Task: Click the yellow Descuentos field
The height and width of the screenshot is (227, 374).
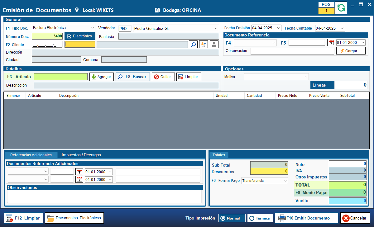Action: coord(269,171)
